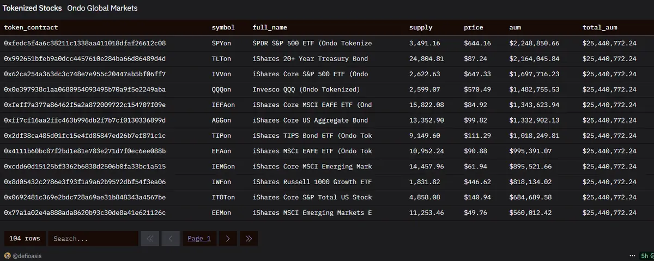
Task: Click contract address starting 0x992651bfeb9a
Action: (x=85, y=58)
